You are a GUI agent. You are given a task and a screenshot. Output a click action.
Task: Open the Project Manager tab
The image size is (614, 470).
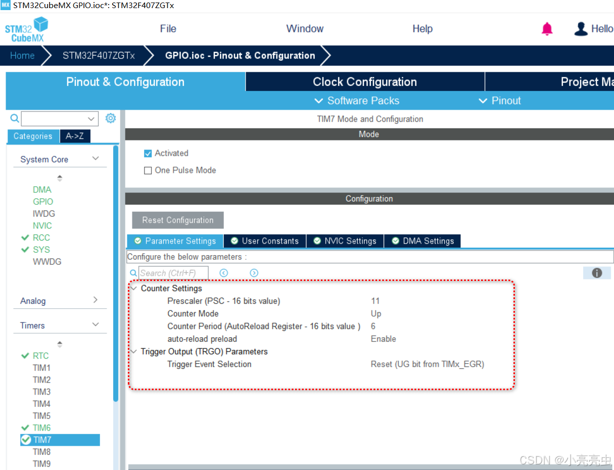tap(550, 82)
